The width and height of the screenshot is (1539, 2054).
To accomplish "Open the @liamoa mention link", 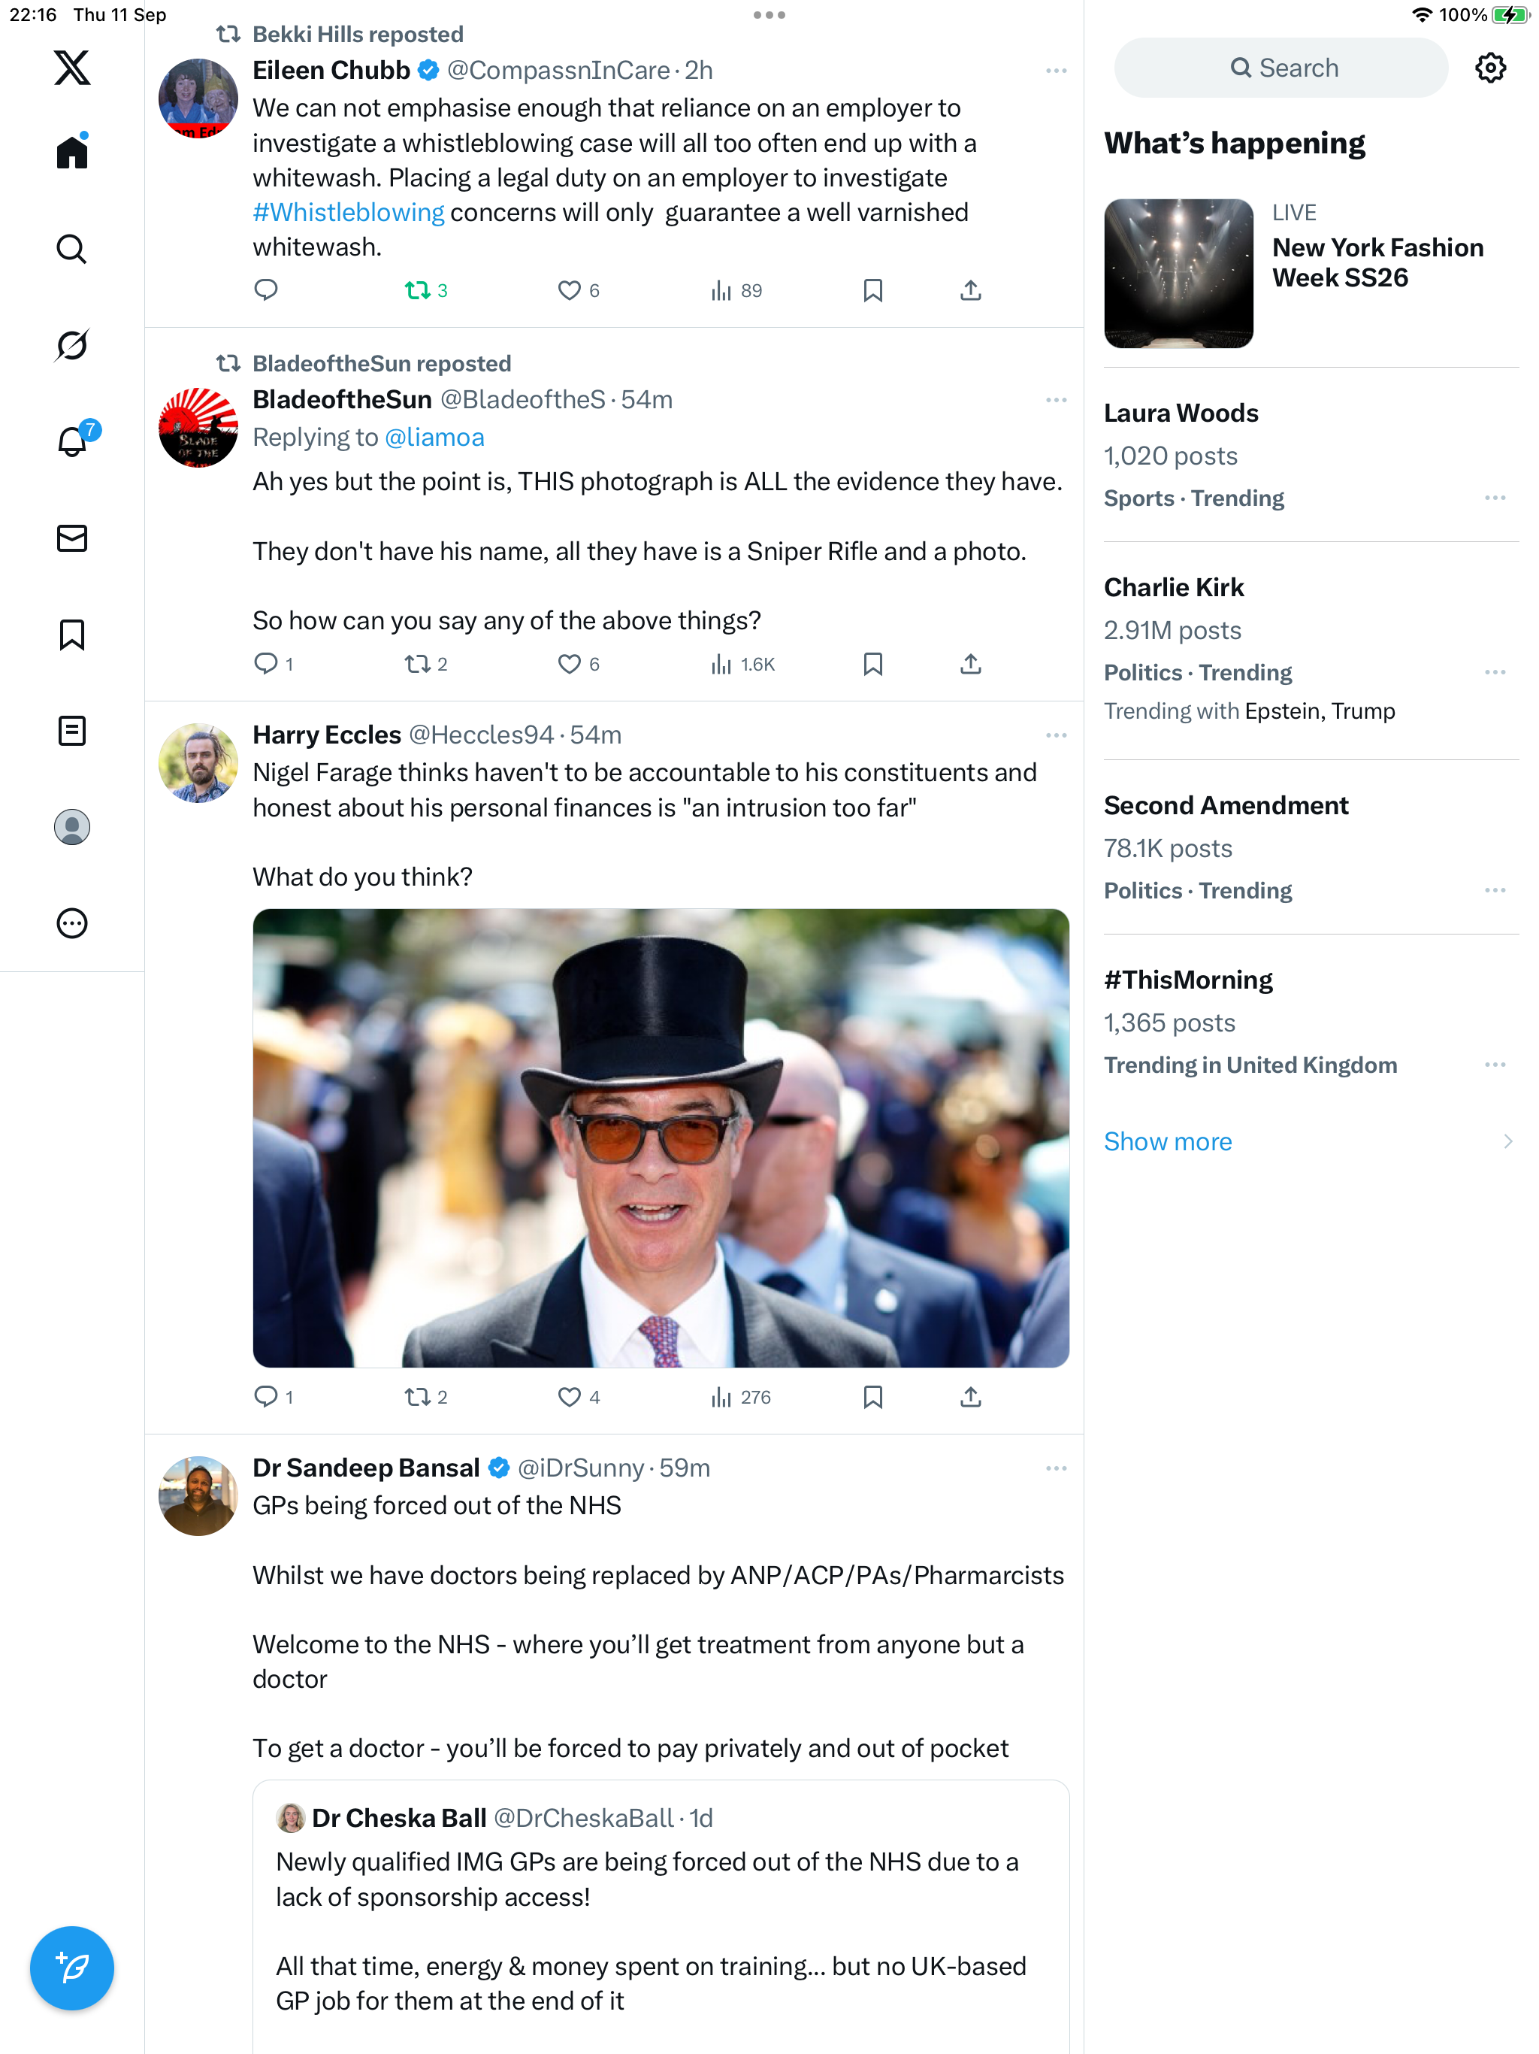I will 434,438.
